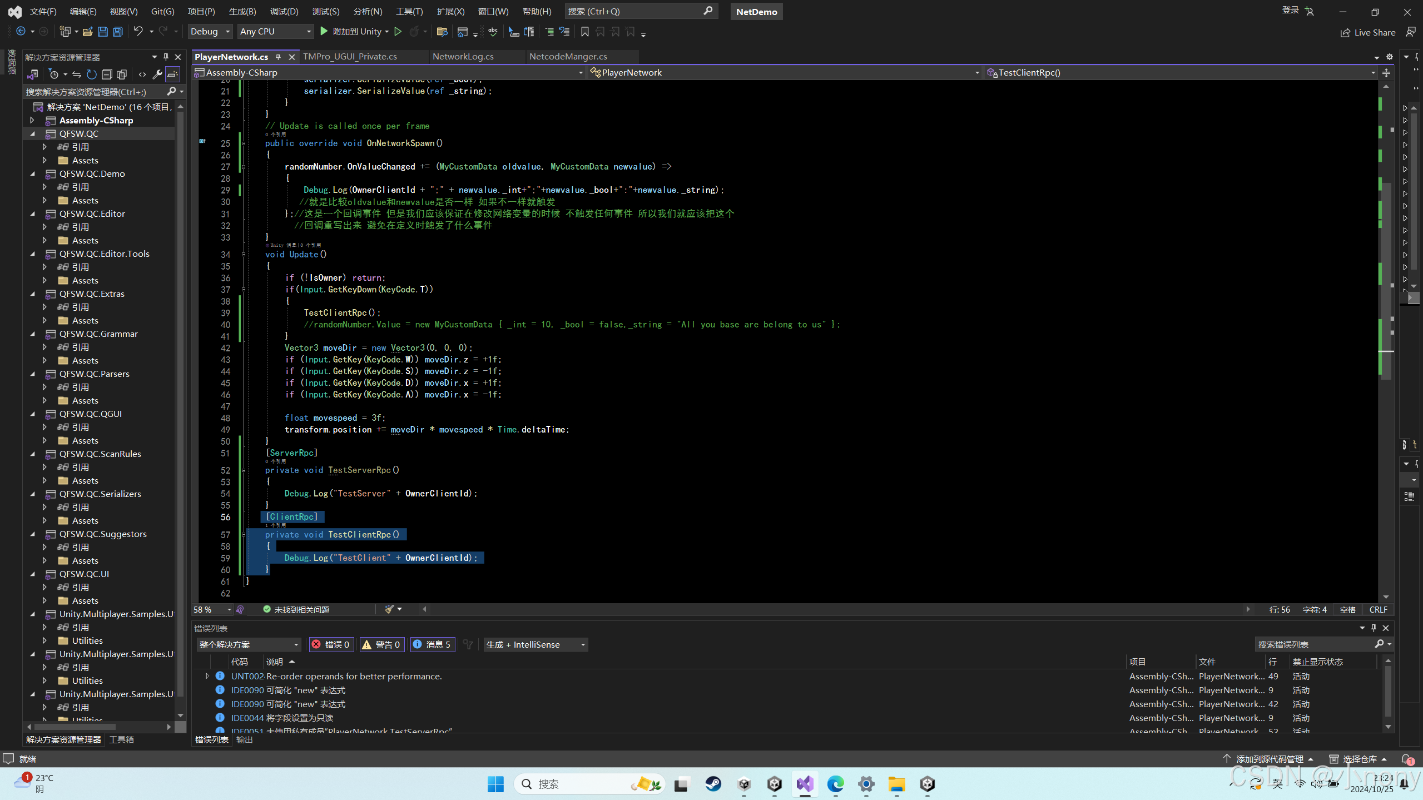Toggle the 警告 filter in the Error List

click(x=382, y=644)
